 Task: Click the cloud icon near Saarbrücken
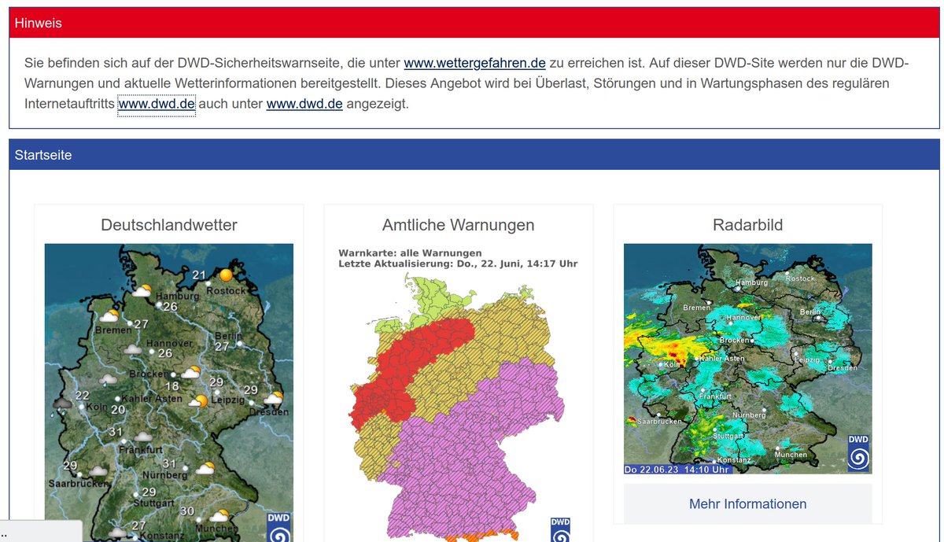pos(98,471)
